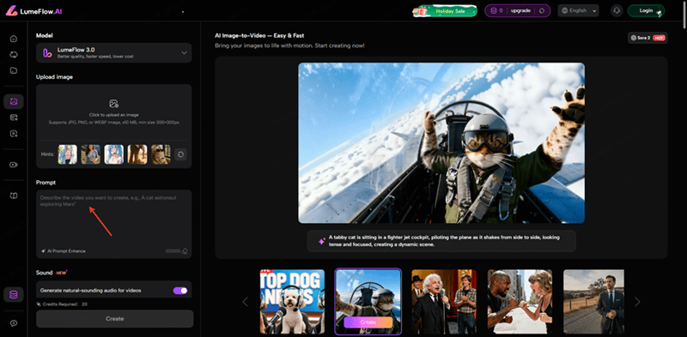Click the upload image icon
Image resolution: width=687 pixels, height=337 pixels.
point(114,104)
